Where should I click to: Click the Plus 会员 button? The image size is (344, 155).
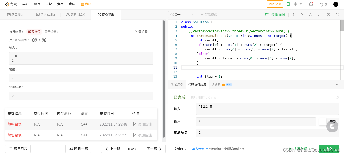click(x=275, y=4)
